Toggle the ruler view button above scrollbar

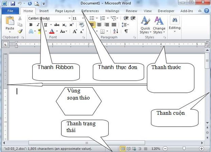click(x=207, y=45)
